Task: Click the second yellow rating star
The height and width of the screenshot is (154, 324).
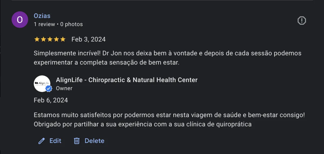Action: [x=43, y=39]
